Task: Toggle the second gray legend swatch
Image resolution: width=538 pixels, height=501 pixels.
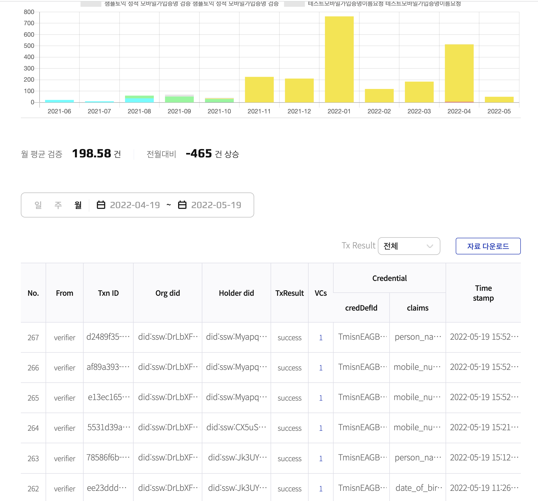Action: [295, 4]
